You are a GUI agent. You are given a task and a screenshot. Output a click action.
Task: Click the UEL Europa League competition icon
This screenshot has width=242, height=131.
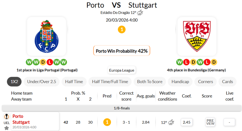click(6, 117)
